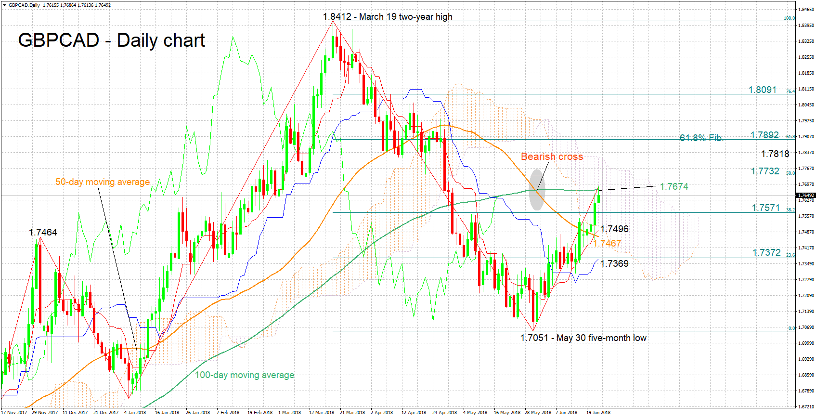The image size is (816, 418).
Task: Click the 1.79750 price axis value
Action: click(x=806, y=121)
